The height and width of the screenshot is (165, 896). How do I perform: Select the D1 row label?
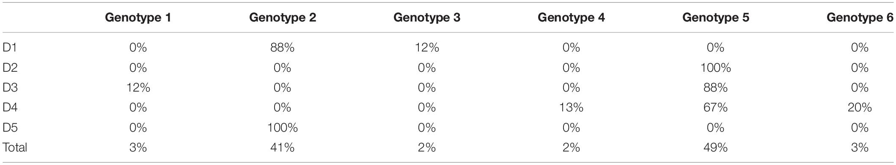pyautogui.click(x=10, y=48)
